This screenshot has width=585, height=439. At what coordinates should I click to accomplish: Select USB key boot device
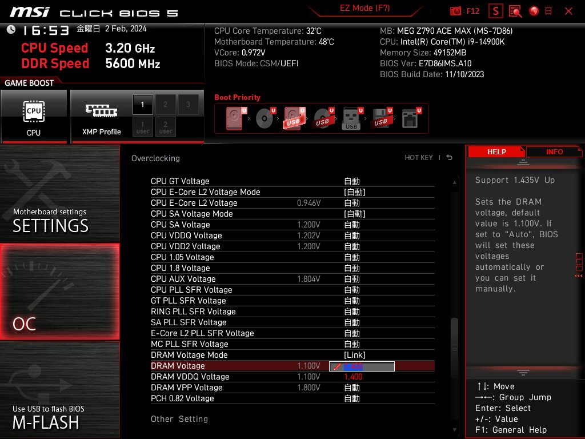pos(352,118)
